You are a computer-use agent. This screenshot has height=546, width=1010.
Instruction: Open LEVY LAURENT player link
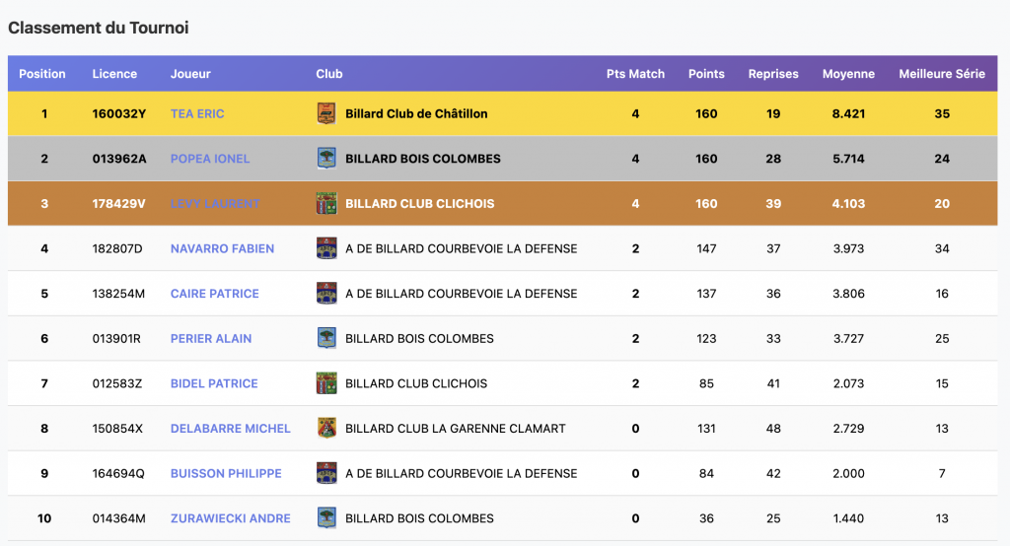215,204
